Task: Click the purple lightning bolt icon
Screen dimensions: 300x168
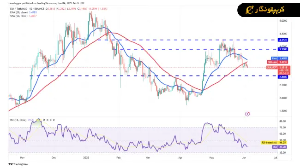Action: click(x=247, y=114)
